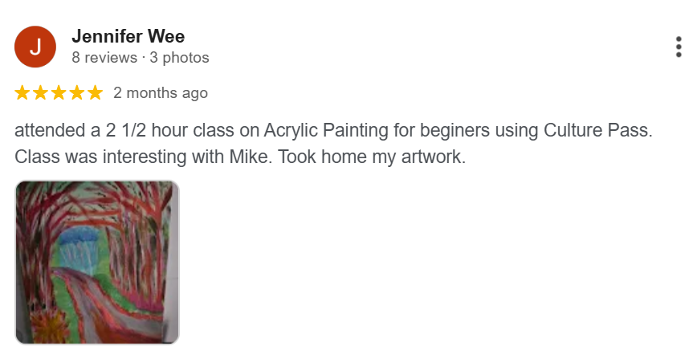697x359 pixels.
Task: Open the three-dot more options menu
Action: pos(679,47)
